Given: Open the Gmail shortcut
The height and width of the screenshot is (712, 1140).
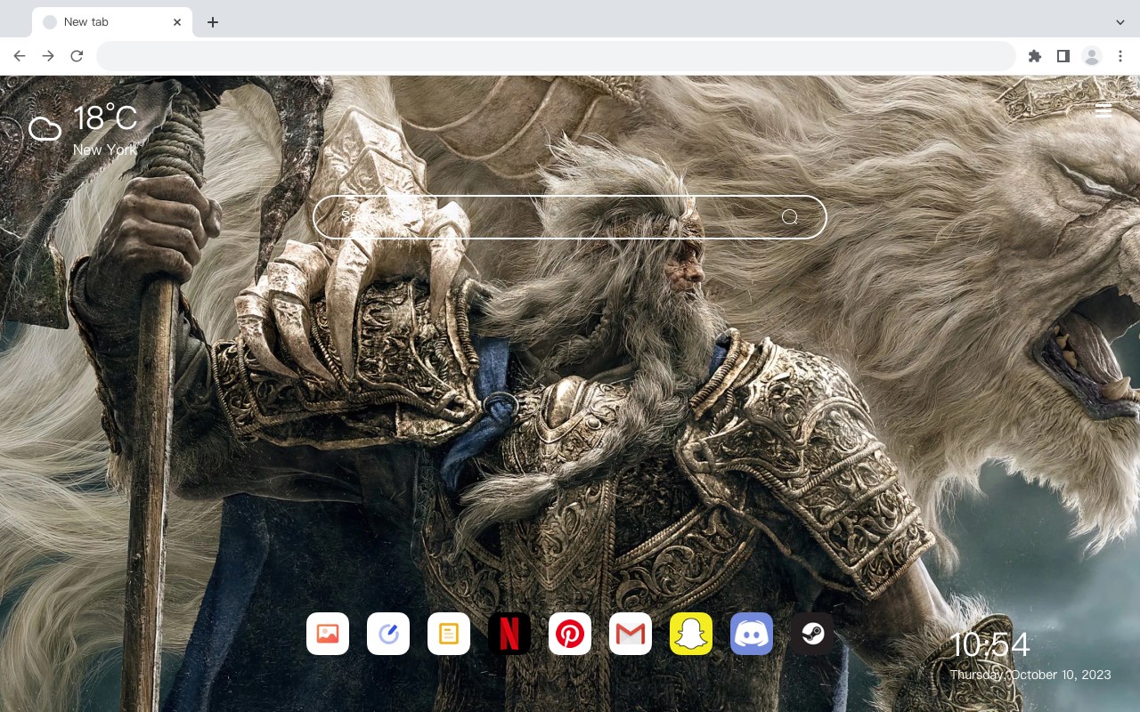Looking at the screenshot, I should pyautogui.click(x=631, y=634).
